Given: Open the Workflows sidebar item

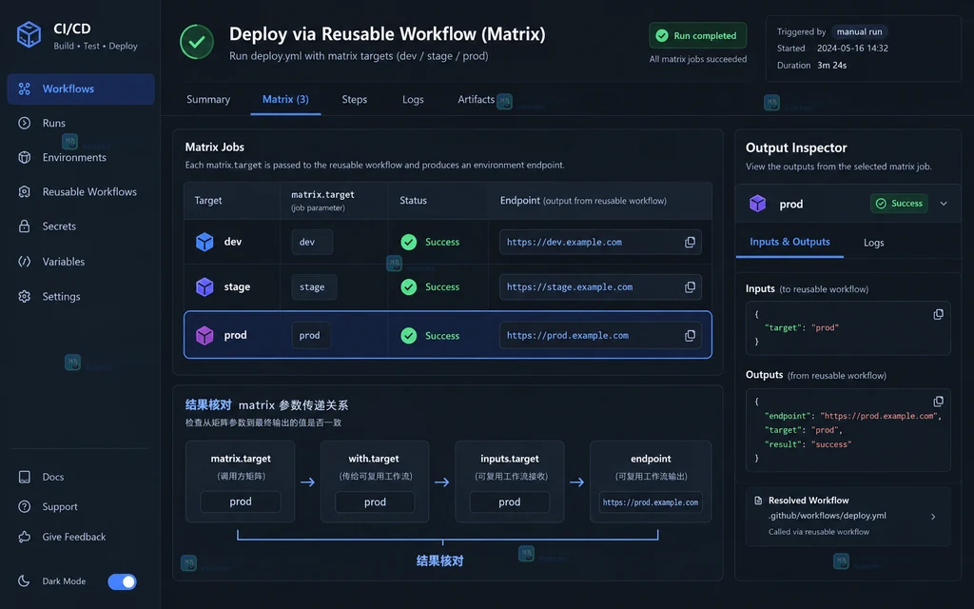Looking at the screenshot, I should [x=81, y=88].
